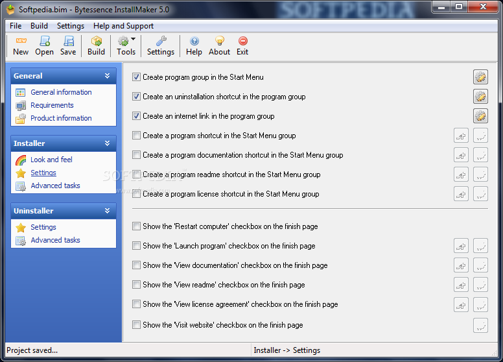Screen dimensions: 503x362
Task: Click greyed edit button on program shortcut row
Action: tap(480, 136)
